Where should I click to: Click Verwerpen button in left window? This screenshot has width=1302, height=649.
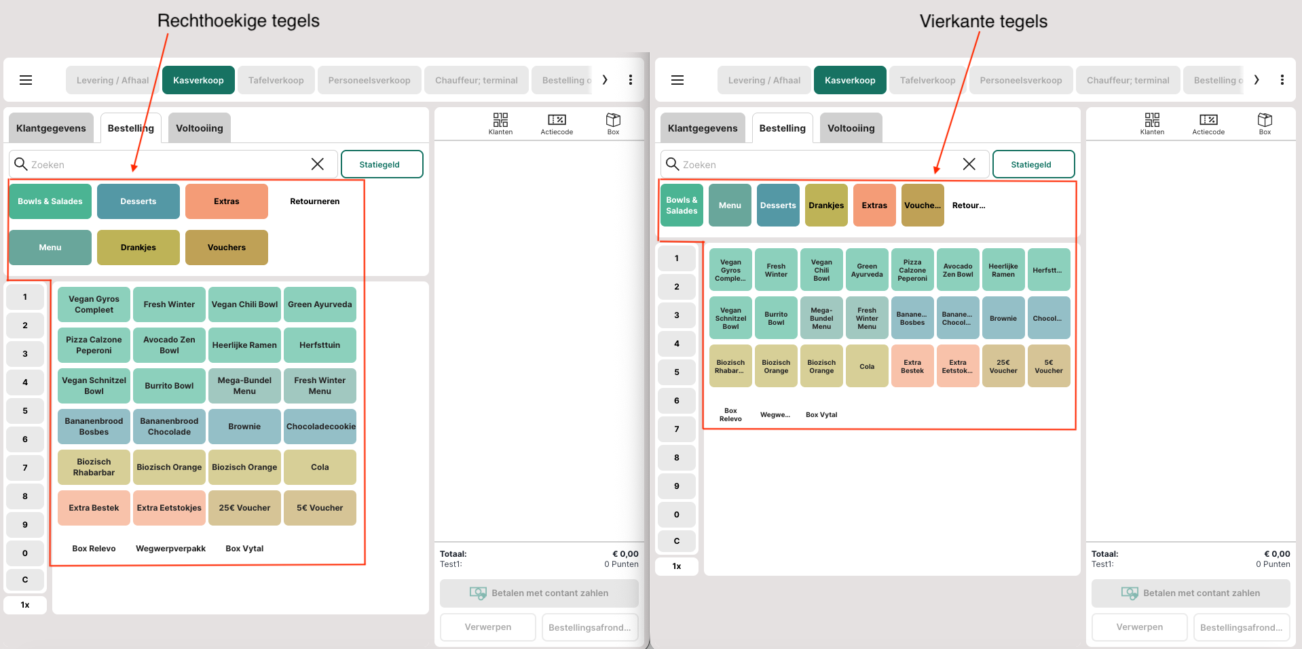tap(488, 627)
